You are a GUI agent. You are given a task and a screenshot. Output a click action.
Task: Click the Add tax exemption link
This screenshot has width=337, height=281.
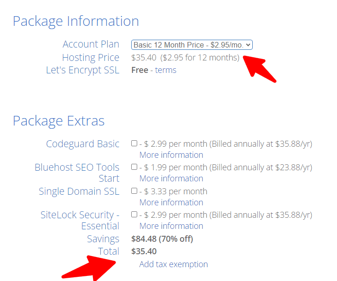click(x=174, y=264)
